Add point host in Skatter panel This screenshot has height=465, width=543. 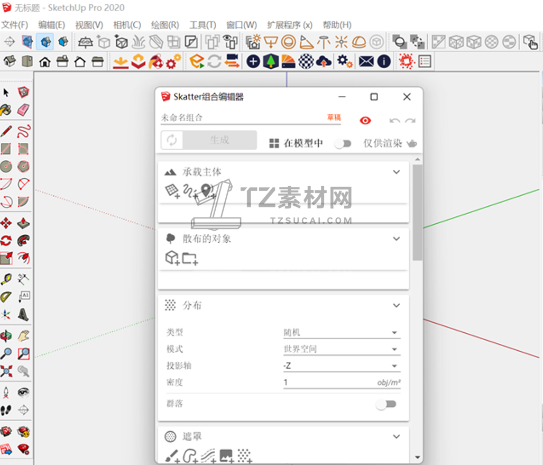pyautogui.click(x=207, y=191)
